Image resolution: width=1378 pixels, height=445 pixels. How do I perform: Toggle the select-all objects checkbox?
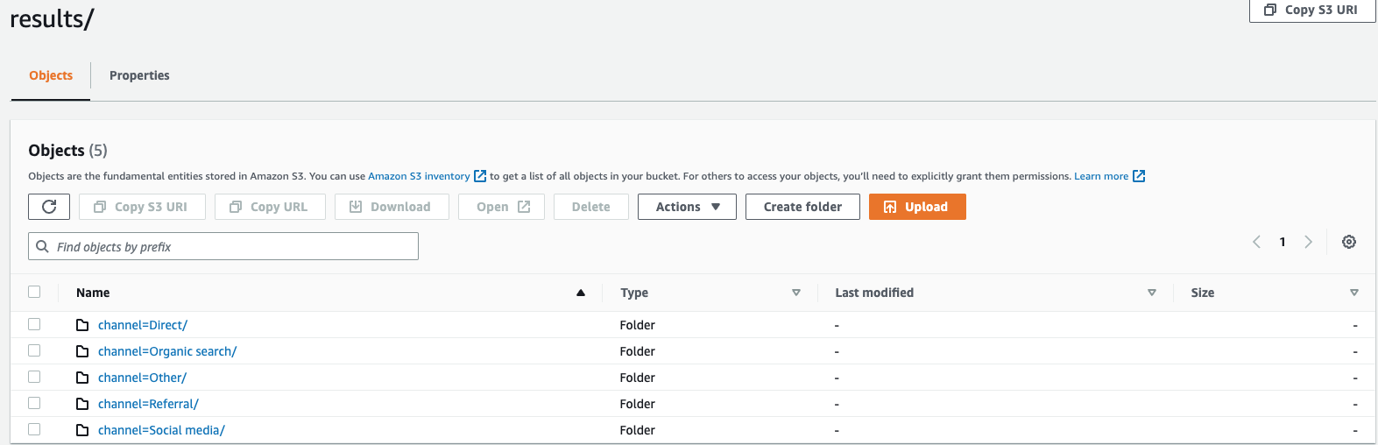pyautogui.click(x=34, y=292)
